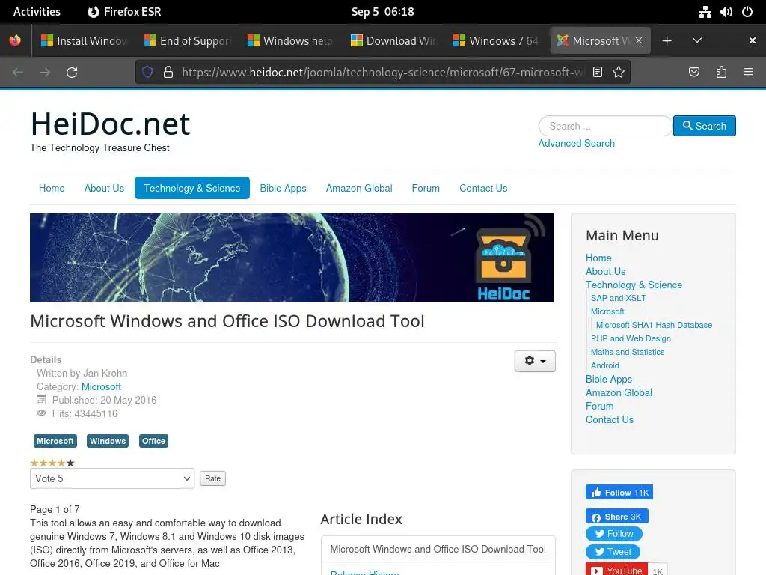
Task: Open Contact Us in top navigation
Action: [483, 188]
